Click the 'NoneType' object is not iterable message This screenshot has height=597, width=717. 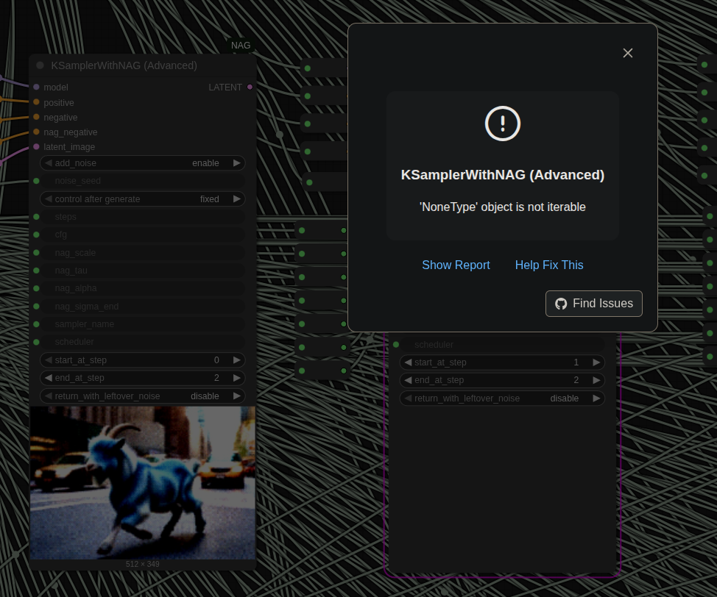click(503, 207)
